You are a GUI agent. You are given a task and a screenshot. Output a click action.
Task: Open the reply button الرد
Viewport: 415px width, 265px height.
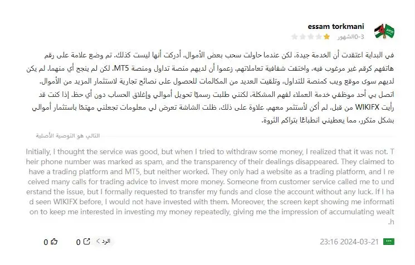click(106, 241)
